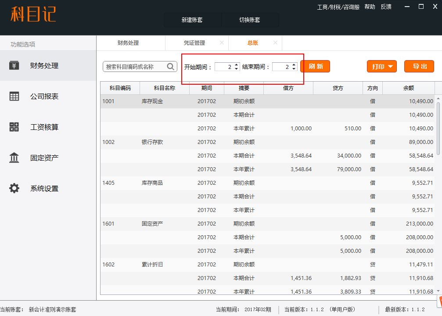Expand the 打印 dropdown button
Image resolution: width=442 pixels, height=316 pixels.
pos(382,66)
